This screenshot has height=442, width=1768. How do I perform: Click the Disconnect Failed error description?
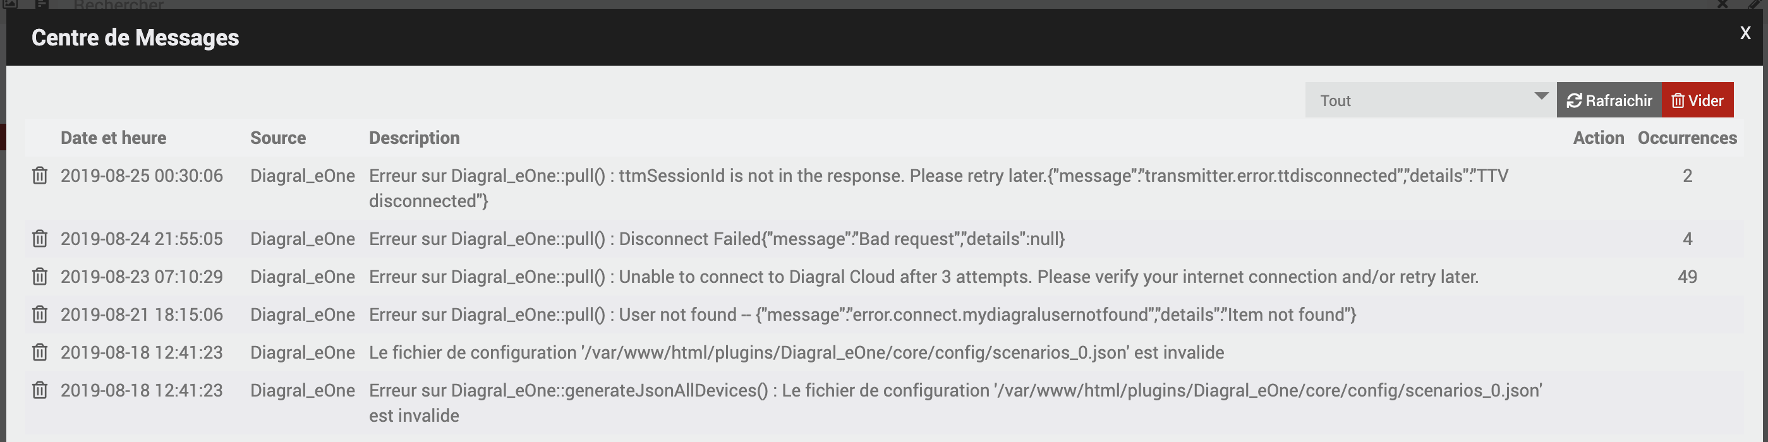717,239
